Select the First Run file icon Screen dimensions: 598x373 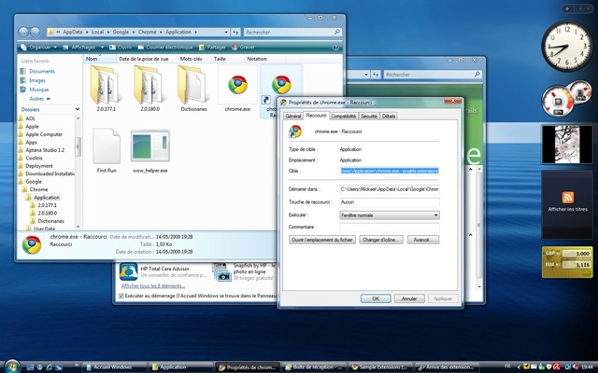click(x=107, y=146)
